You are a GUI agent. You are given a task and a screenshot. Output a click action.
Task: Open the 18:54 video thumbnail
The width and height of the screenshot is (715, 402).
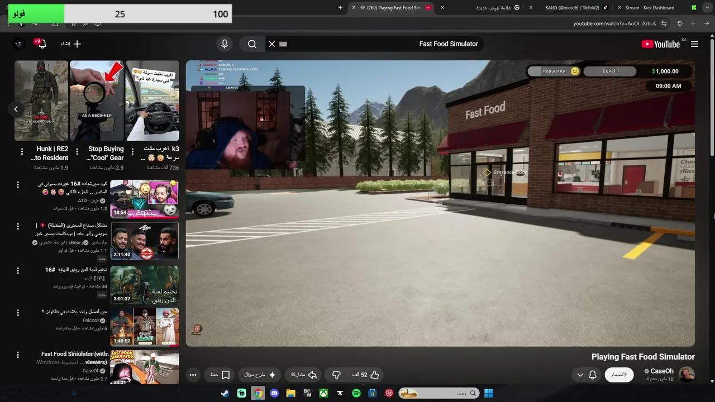coord(145,198)
